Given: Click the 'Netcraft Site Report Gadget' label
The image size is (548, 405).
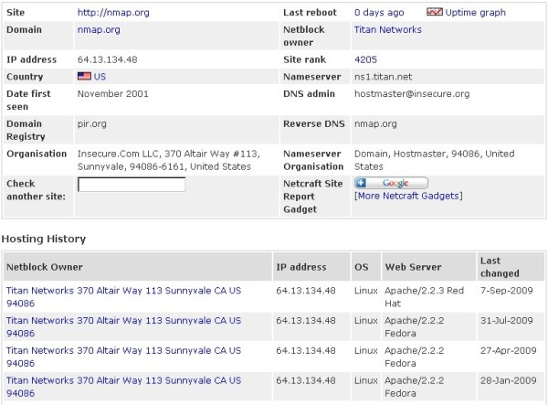Looking at the screenshot, I should tap(313, 197).
